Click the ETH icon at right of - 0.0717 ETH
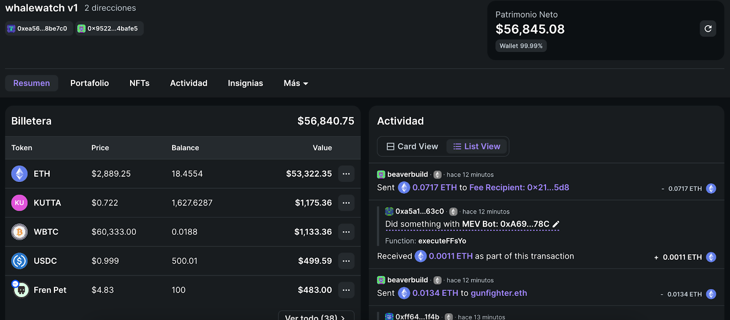This screenshot has width=730, height=320. click(x=711, y=189)
